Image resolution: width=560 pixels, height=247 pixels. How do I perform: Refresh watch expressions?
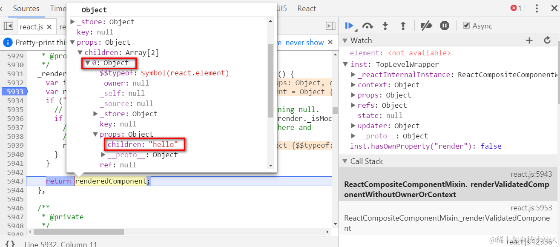coord(548,40)
